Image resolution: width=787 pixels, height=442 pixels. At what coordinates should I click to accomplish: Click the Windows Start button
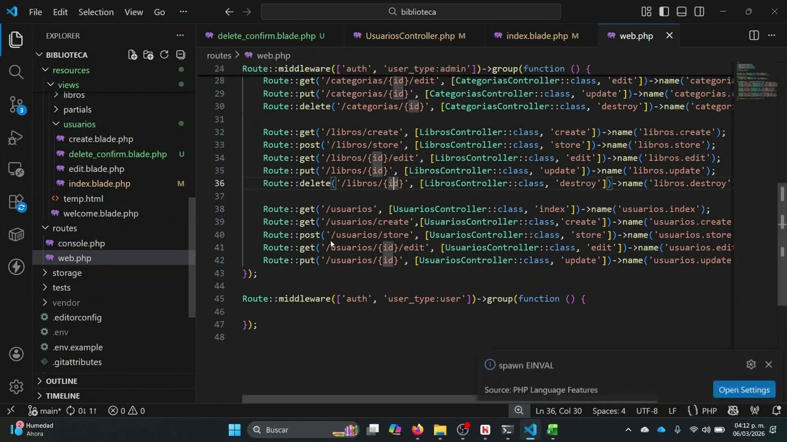[x=235, y=430]
